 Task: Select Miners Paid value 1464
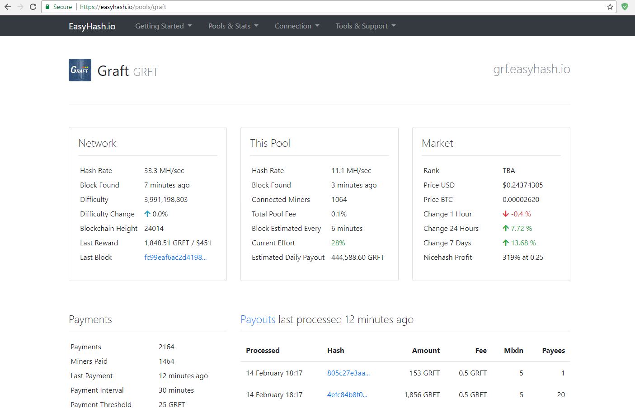(166, 361)
